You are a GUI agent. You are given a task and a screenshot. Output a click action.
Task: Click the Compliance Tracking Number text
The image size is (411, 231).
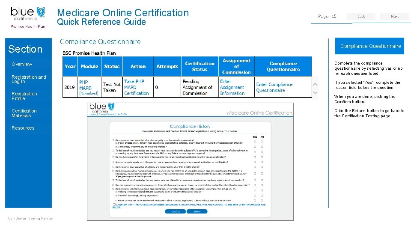click(x=31, y=218)
